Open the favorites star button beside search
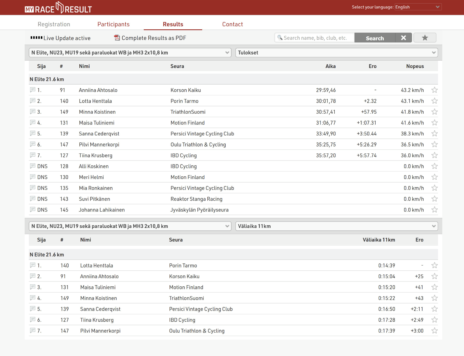464x356 pixels. tap(424, 38)
